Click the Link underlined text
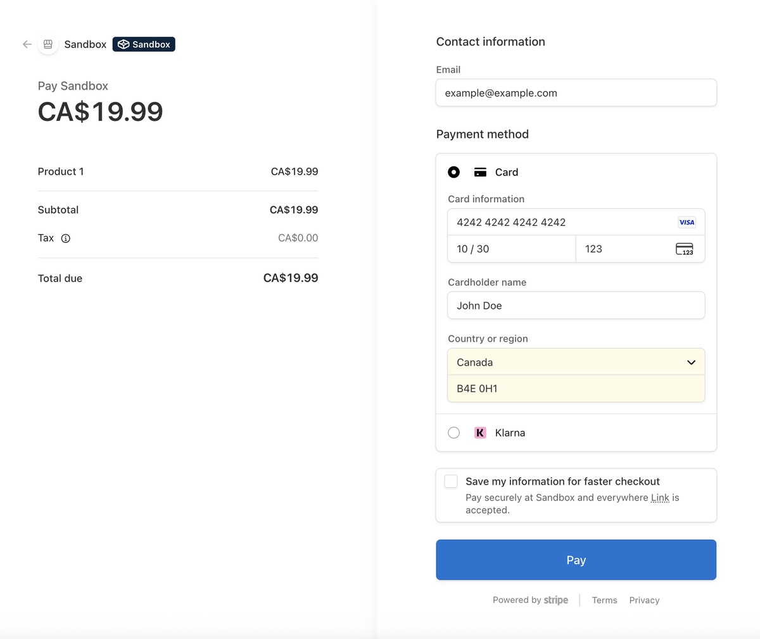760x639 pixels. click(x=660, y=498)
